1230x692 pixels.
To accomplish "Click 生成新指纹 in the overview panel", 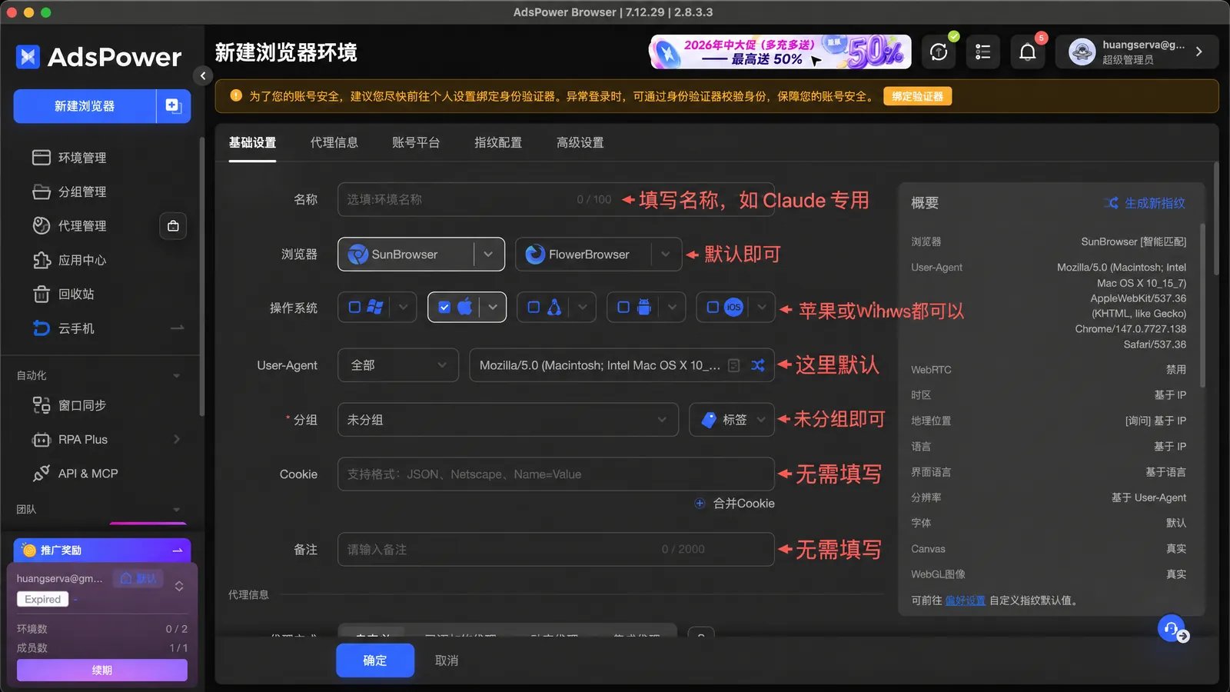I will point(1145,203).
